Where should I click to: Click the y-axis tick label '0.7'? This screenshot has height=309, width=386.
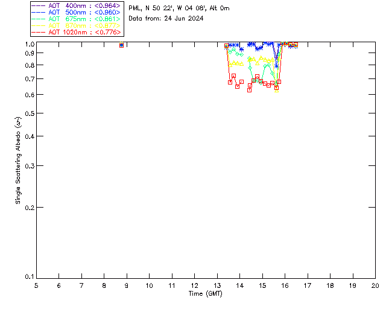[x=30, y=79]
